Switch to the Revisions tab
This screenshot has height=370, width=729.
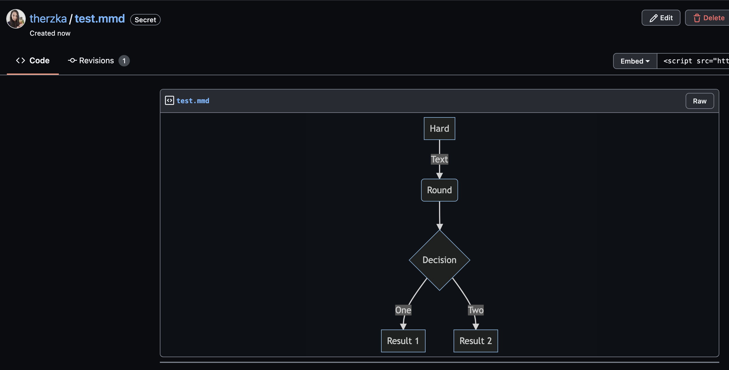pos(97,60)
